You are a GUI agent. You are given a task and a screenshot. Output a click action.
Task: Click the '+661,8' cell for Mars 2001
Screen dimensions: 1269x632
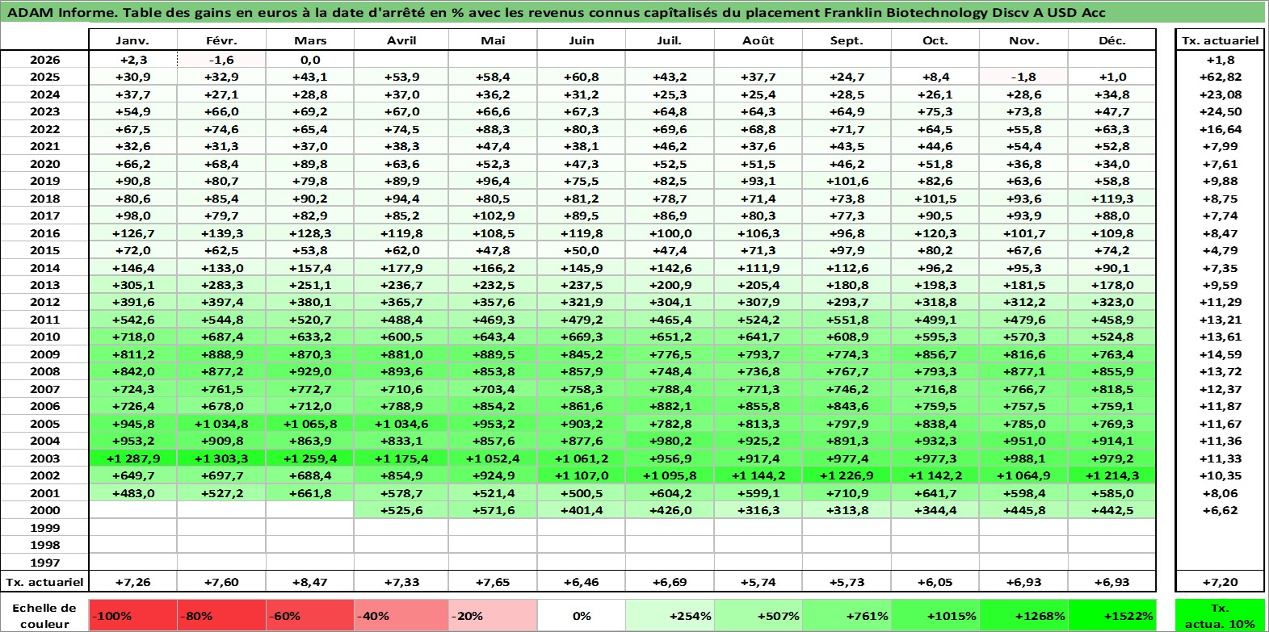(x=310, y=493)
